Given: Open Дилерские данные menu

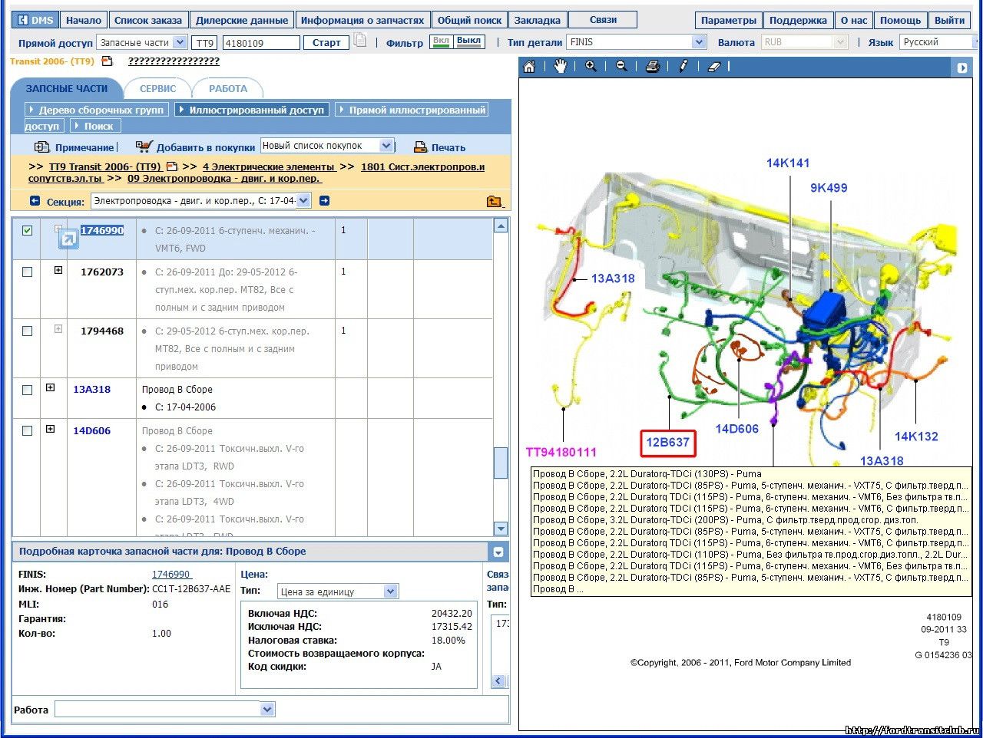Looking at the screenshot, I should (242, 20).
